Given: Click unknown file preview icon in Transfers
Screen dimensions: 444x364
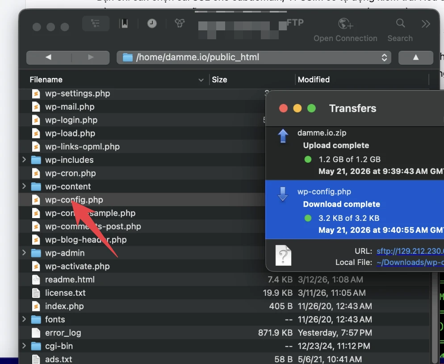Looking at the screenshot, I should [284, 256].
